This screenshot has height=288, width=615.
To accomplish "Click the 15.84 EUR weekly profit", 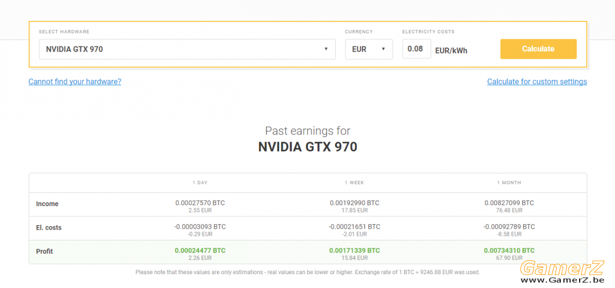I will [355, 258].
